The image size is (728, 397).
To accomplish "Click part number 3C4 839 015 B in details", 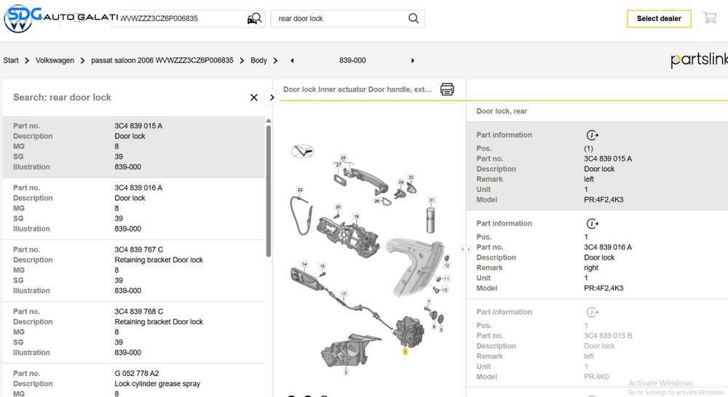I will [x=608, y=336].
